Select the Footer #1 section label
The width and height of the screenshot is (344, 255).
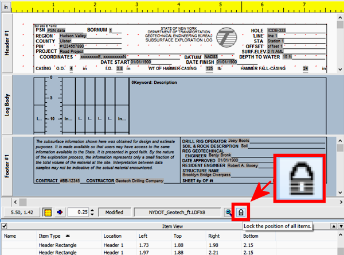tap(7, 167)
